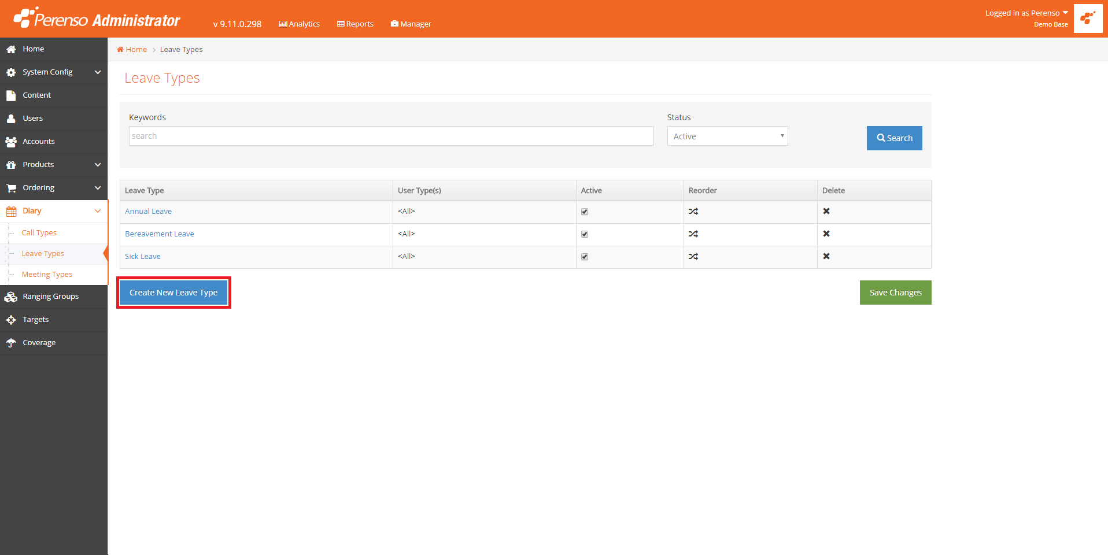Toggle Active checkbox for Bereavement Leave
The width and height of the screenshot is (1108, 555).
tap(585, 234)
